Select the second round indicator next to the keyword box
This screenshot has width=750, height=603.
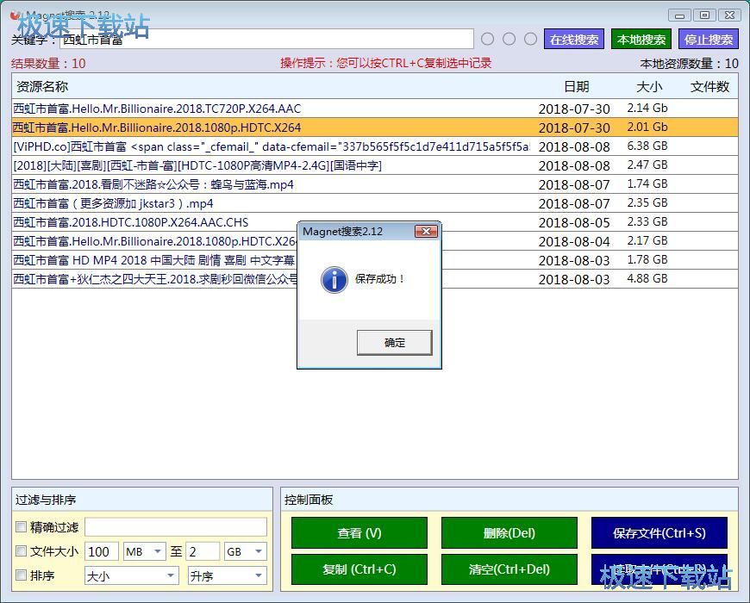(509, 39)
